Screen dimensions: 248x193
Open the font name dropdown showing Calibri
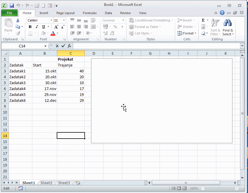pos(51,20)
